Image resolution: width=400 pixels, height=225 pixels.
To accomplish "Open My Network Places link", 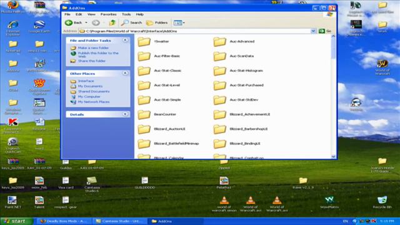I will 94,102.
